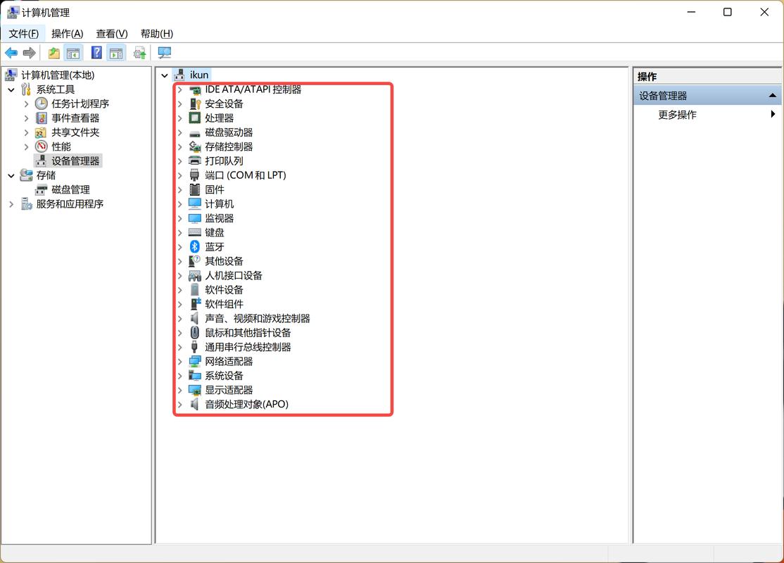784x563 pixels.
Task: Toggle show/hide action pane toolbar button
Action: click(117, 53)
